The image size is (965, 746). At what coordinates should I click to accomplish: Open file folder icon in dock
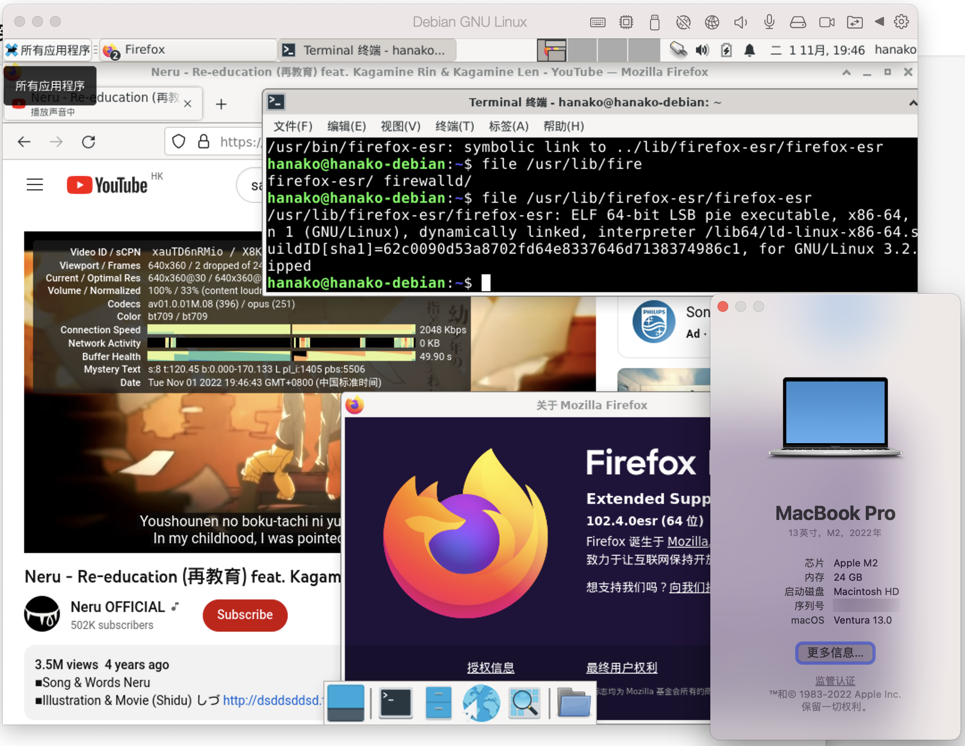pyautogui.click(x=574, y=703)
